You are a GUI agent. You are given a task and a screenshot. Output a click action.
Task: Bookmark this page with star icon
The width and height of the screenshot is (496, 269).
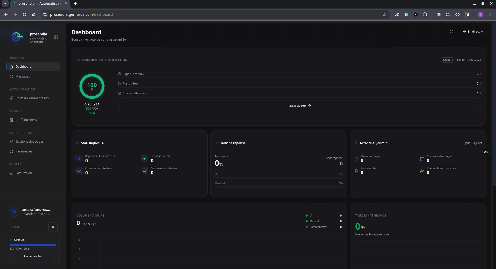[384, 14]
